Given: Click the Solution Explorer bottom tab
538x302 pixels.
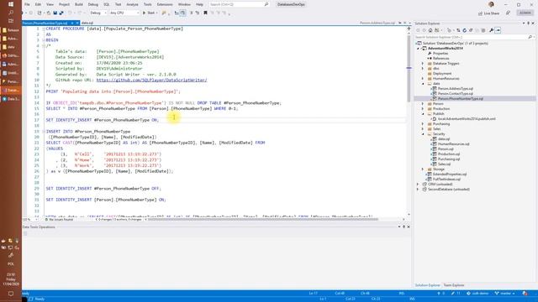Looking at the screenshot, I should [428, 285].
